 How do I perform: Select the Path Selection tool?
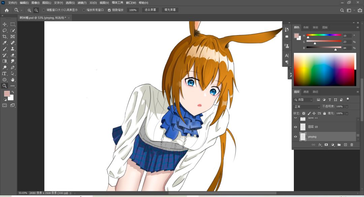coord(13,74)
